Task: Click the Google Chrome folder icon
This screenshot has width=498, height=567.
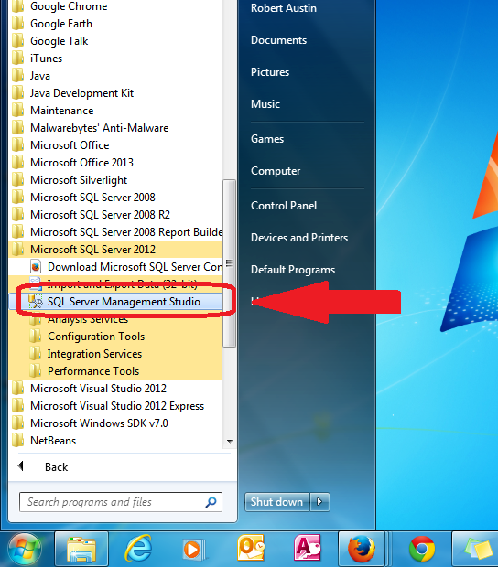Action: 17,6
